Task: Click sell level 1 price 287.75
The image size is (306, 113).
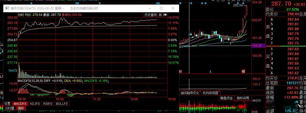Action: coord(293,43)
